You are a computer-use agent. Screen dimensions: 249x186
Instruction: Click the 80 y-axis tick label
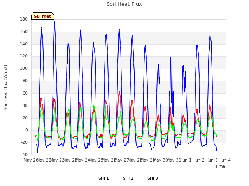coord(25,81)
